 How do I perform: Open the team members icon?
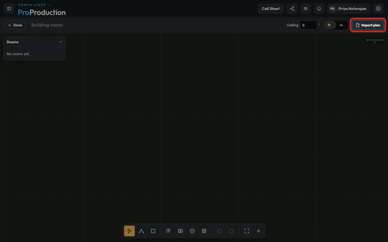click(x=306, y=9)
